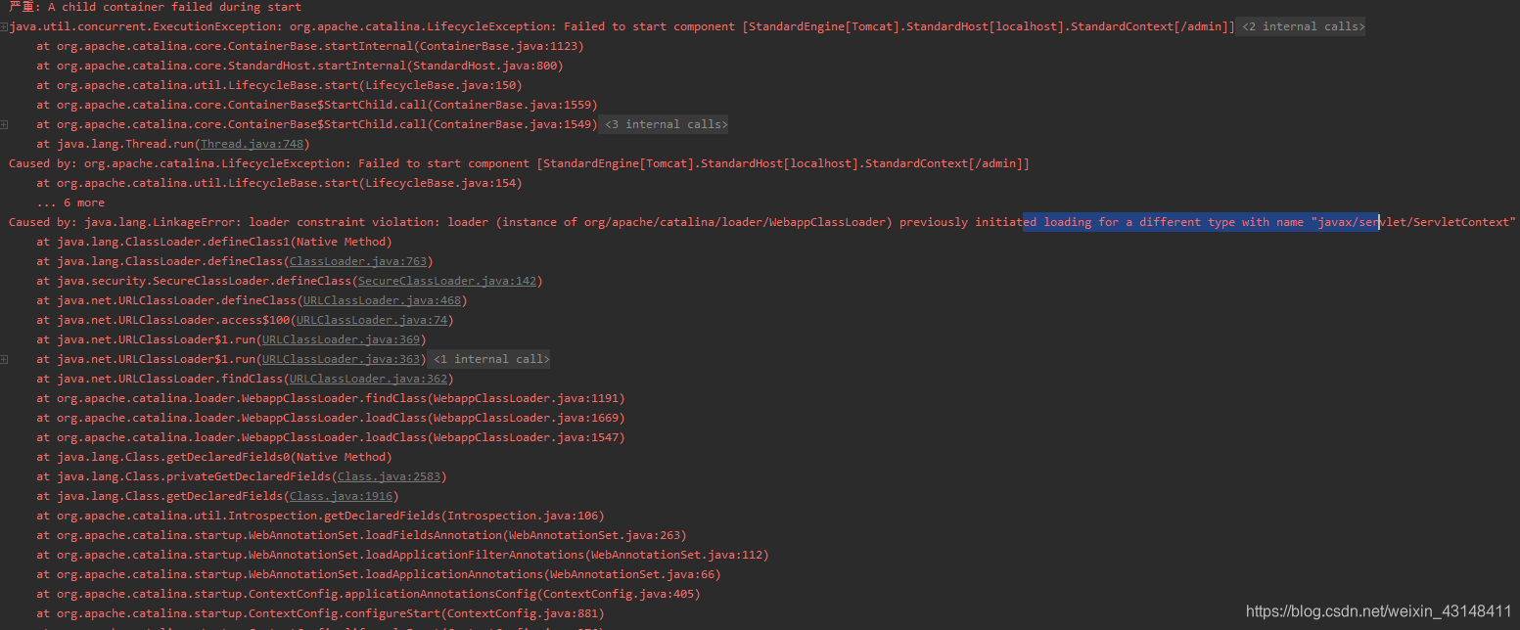This screenshot has height=630, width=1520.
Task: Open the Thread.java:748 source link
Action: pyautogui.click(x=251, y=144)
